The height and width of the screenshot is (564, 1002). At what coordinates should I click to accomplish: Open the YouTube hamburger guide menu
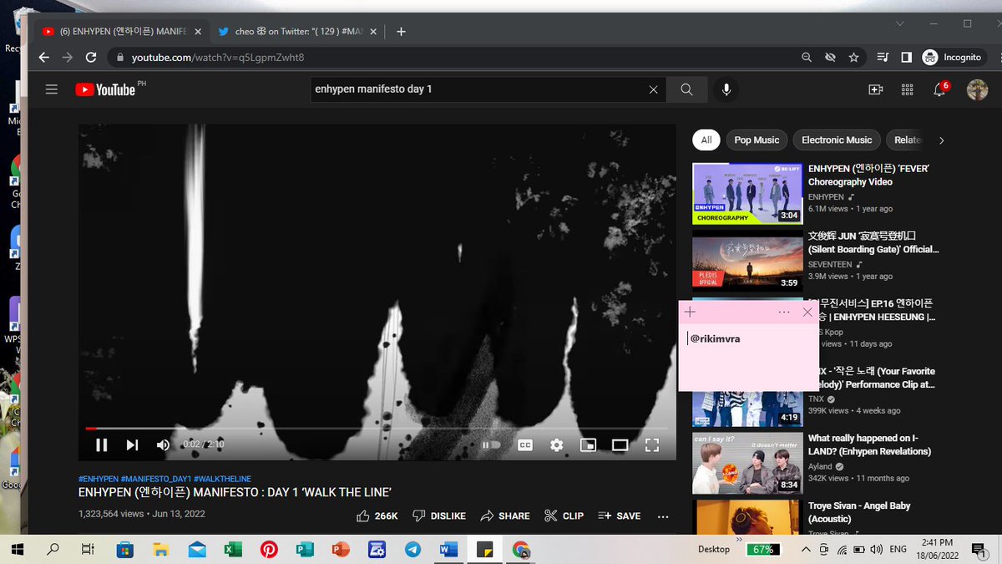tap(52, 89)
